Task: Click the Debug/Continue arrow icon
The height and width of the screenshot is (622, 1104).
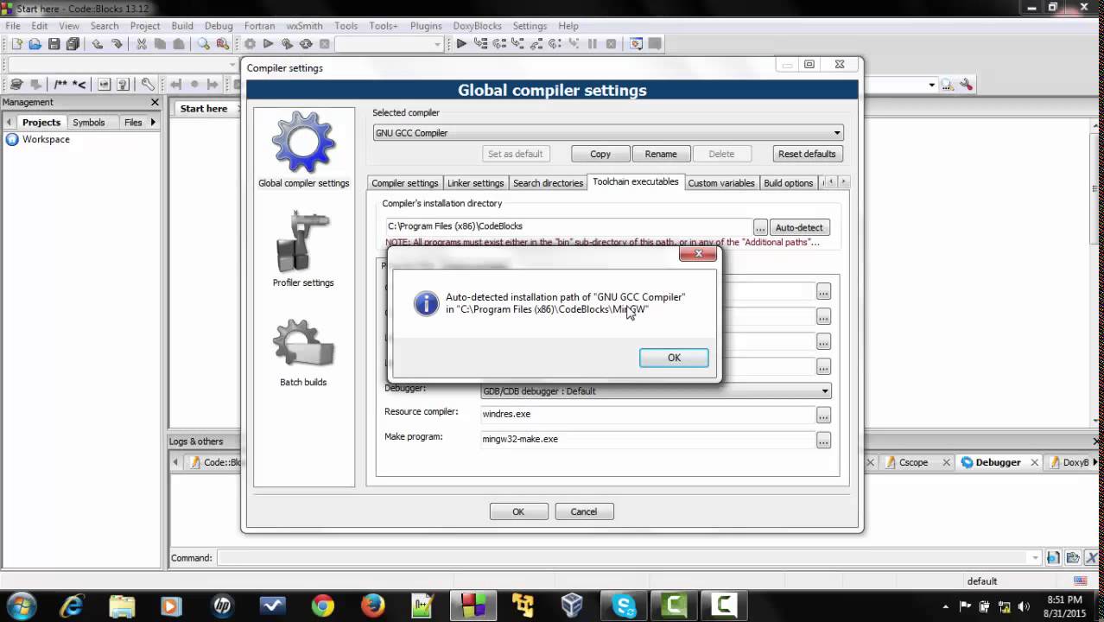Action: [x=461, y=44]
